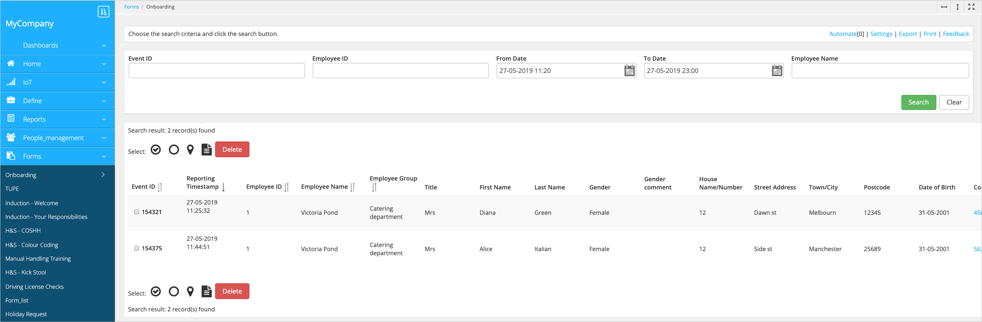Open the To Date calendar picker

[x=776, y=71]
